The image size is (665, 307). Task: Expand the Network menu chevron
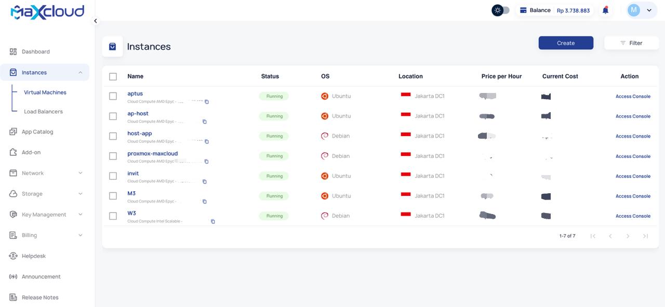pos(81,173)
